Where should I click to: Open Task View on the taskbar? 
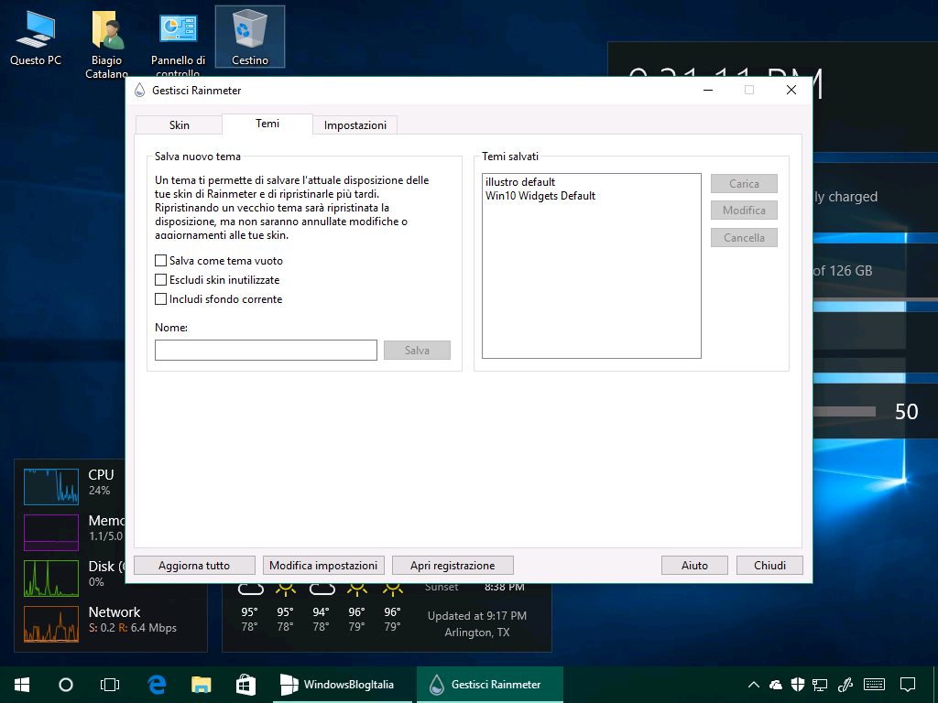[110, 685]
